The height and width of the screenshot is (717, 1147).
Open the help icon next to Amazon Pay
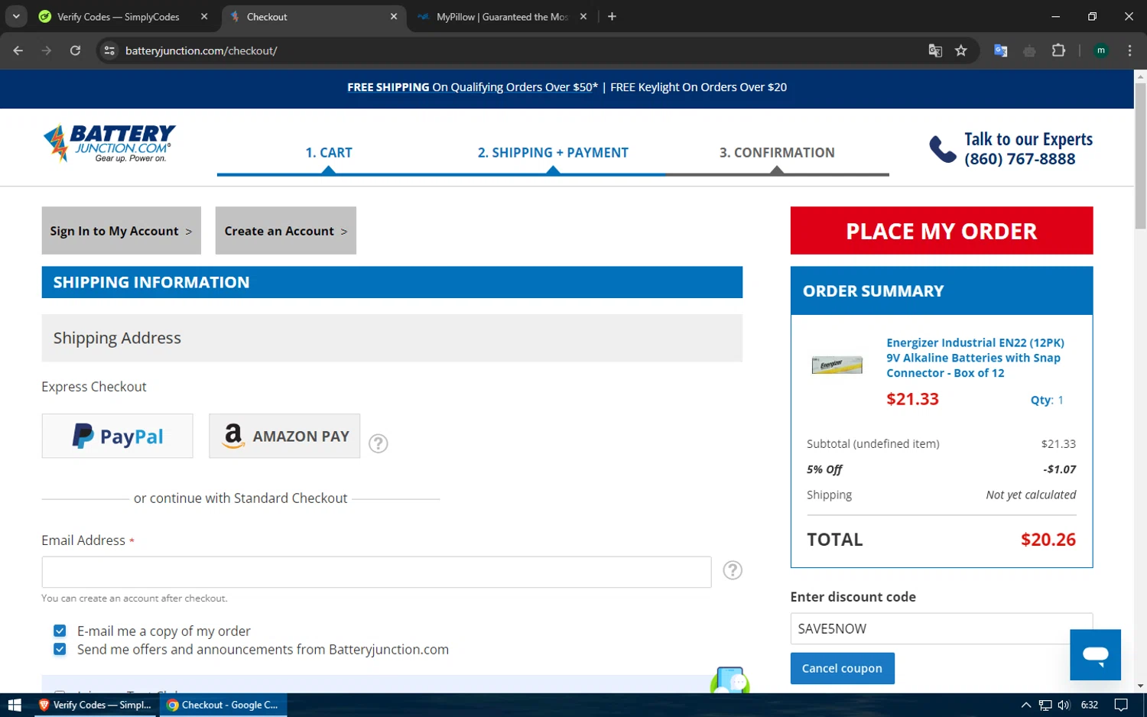point(379,443)
